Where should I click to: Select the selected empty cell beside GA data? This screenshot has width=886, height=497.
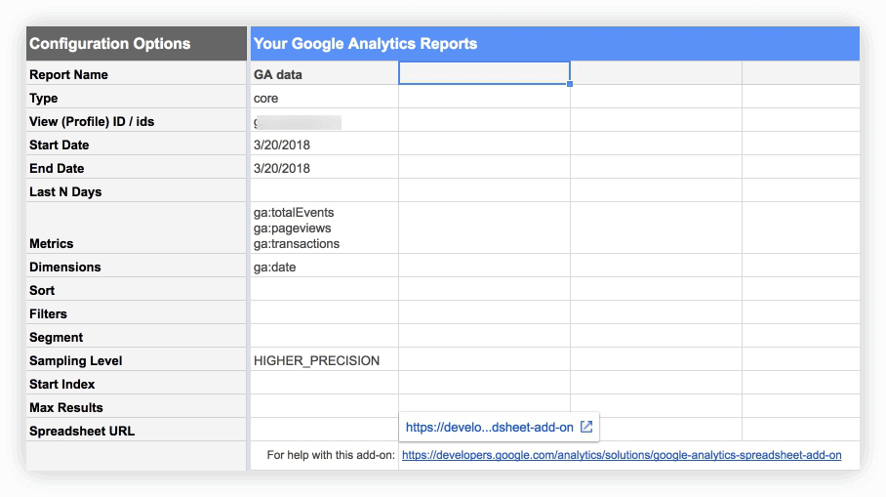(484, 73)
